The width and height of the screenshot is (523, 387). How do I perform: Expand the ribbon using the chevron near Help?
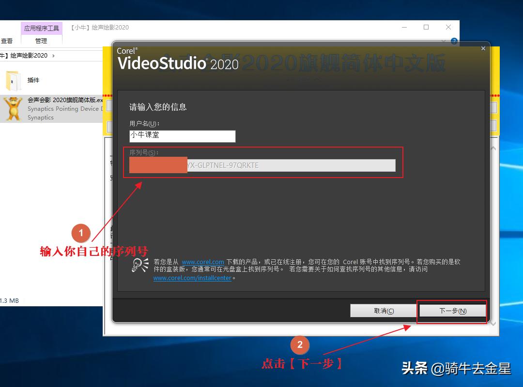444,41
